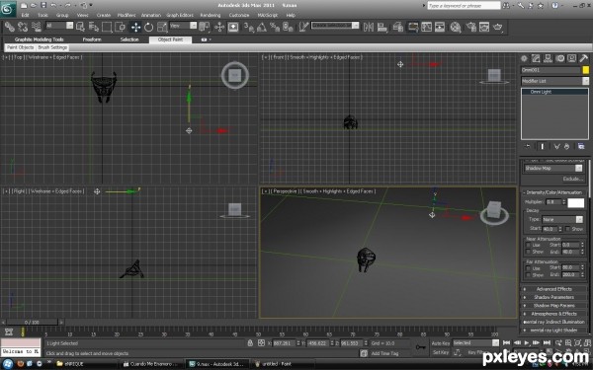This screenshot has width=593, height=370.
Task: Open Schematic View icon
Action: tap(440, 27)
